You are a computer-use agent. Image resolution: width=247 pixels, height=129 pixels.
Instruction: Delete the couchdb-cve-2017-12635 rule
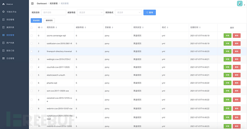(x=237, y=67)
